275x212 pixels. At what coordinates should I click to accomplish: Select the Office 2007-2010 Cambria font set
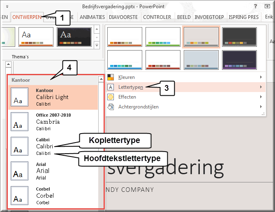point(53,122)
